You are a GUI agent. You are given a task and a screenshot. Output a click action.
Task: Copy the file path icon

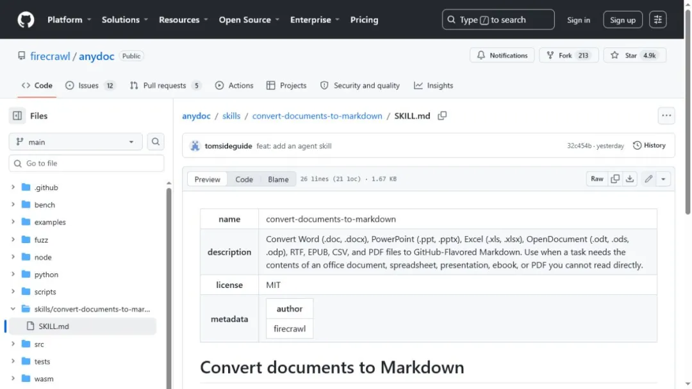click(x=441, y=116)
